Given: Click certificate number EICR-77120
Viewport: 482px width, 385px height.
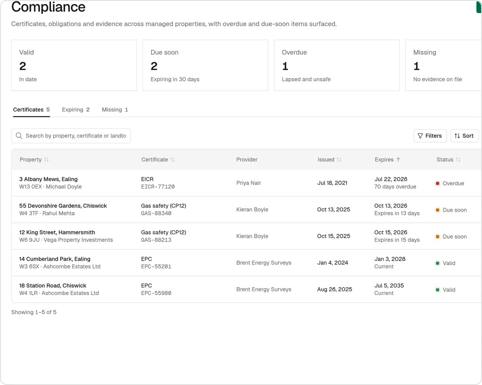Looking at the screenshot, I should (x=158, y=187).
